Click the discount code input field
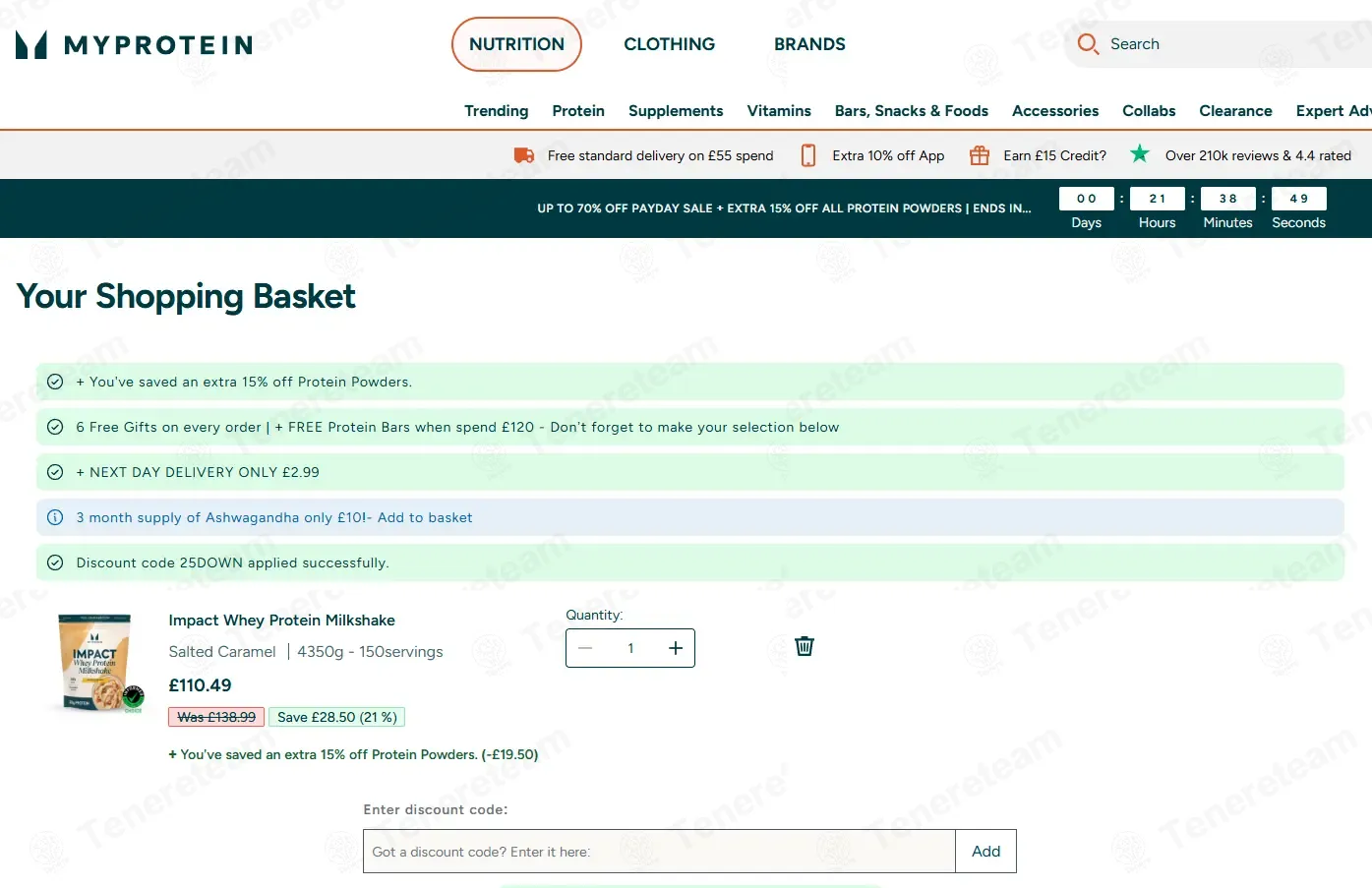1372x888 pixels. tap(659, 852)
